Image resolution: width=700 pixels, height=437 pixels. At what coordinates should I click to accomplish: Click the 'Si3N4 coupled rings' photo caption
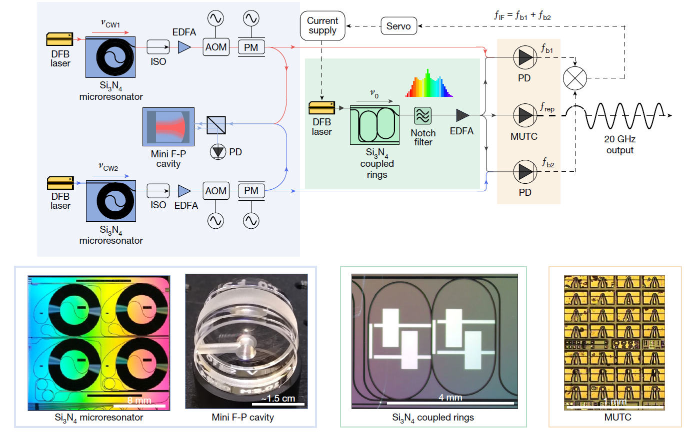pyautogui.click(x=433, y=418)
